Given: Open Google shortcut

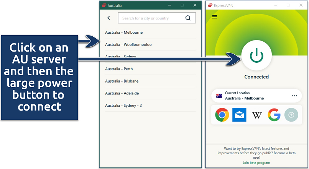Looking at the screenshot, I should [274, 115].
